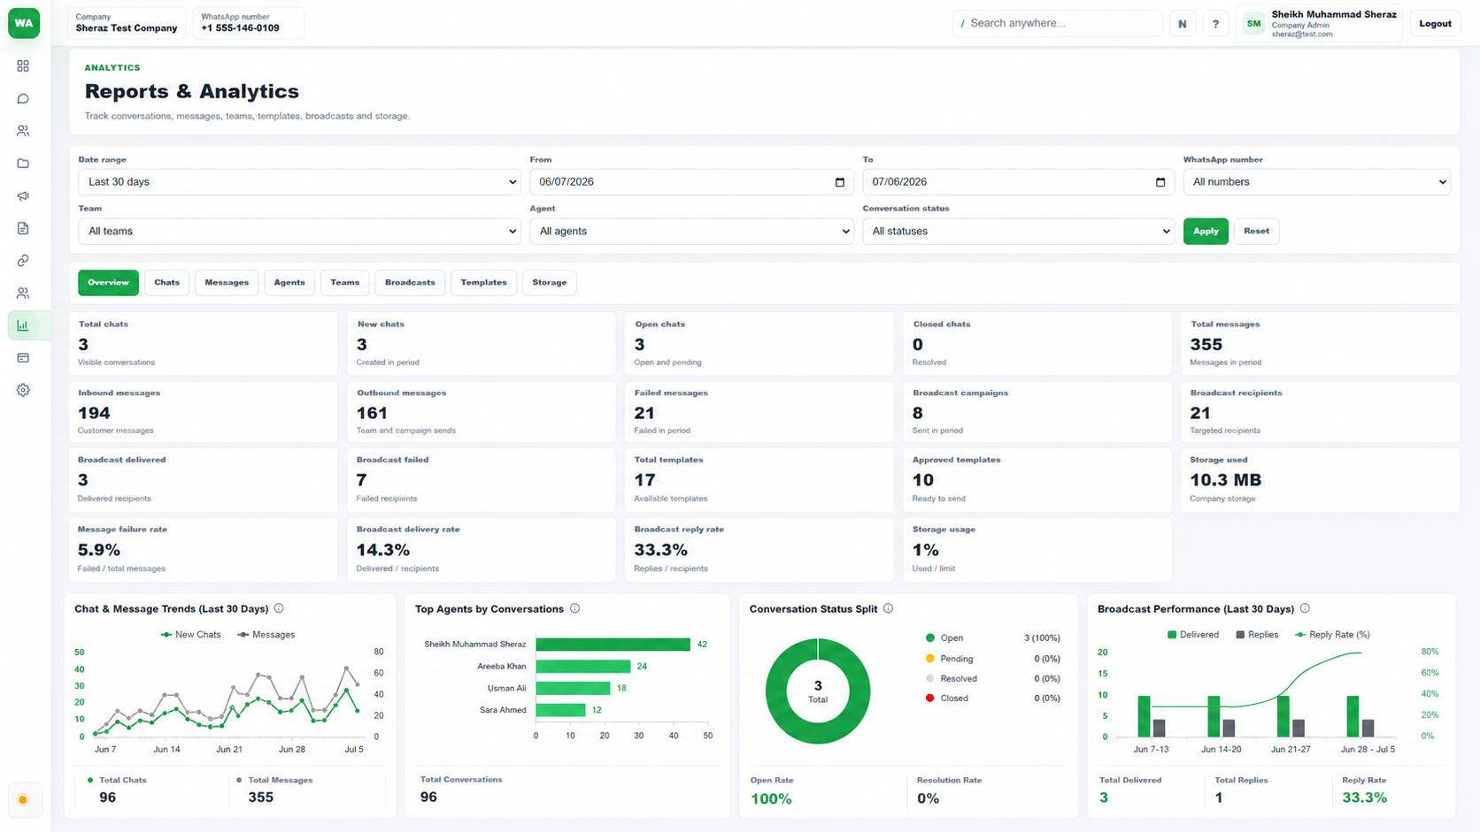The image size is (1480, 832).
Task: Click the orange dot at sidebar bottom
Action: click(23, 800)
